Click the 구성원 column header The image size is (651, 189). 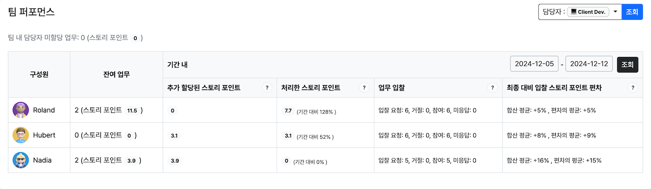(39, 74)
